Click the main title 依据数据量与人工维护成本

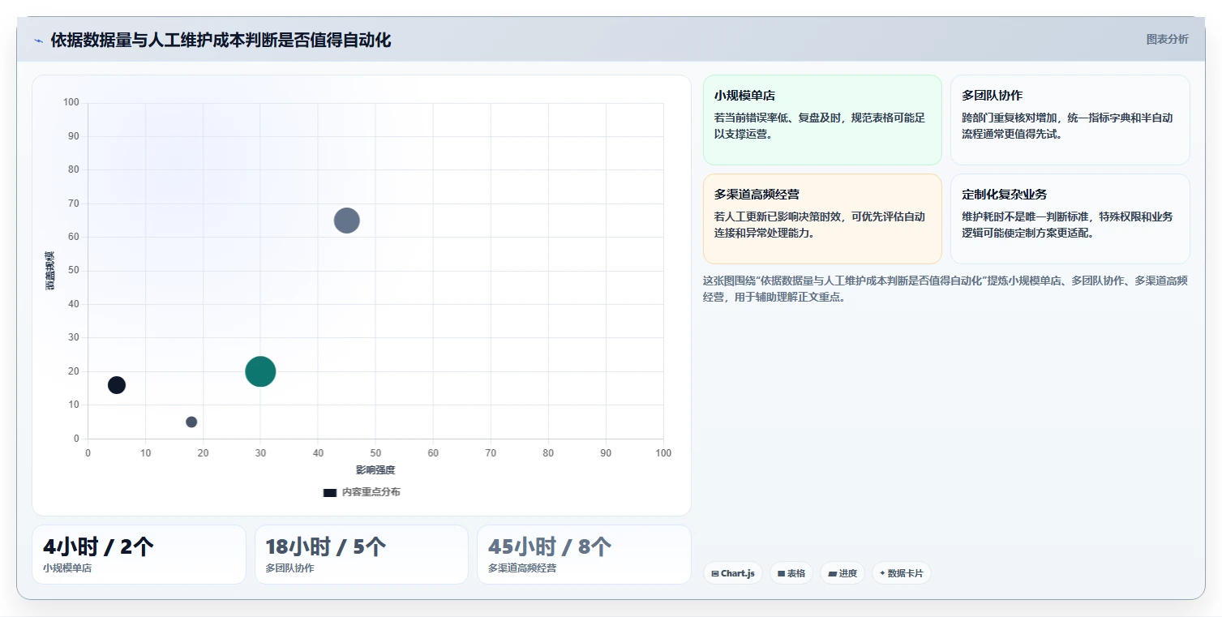coord(221,40)
